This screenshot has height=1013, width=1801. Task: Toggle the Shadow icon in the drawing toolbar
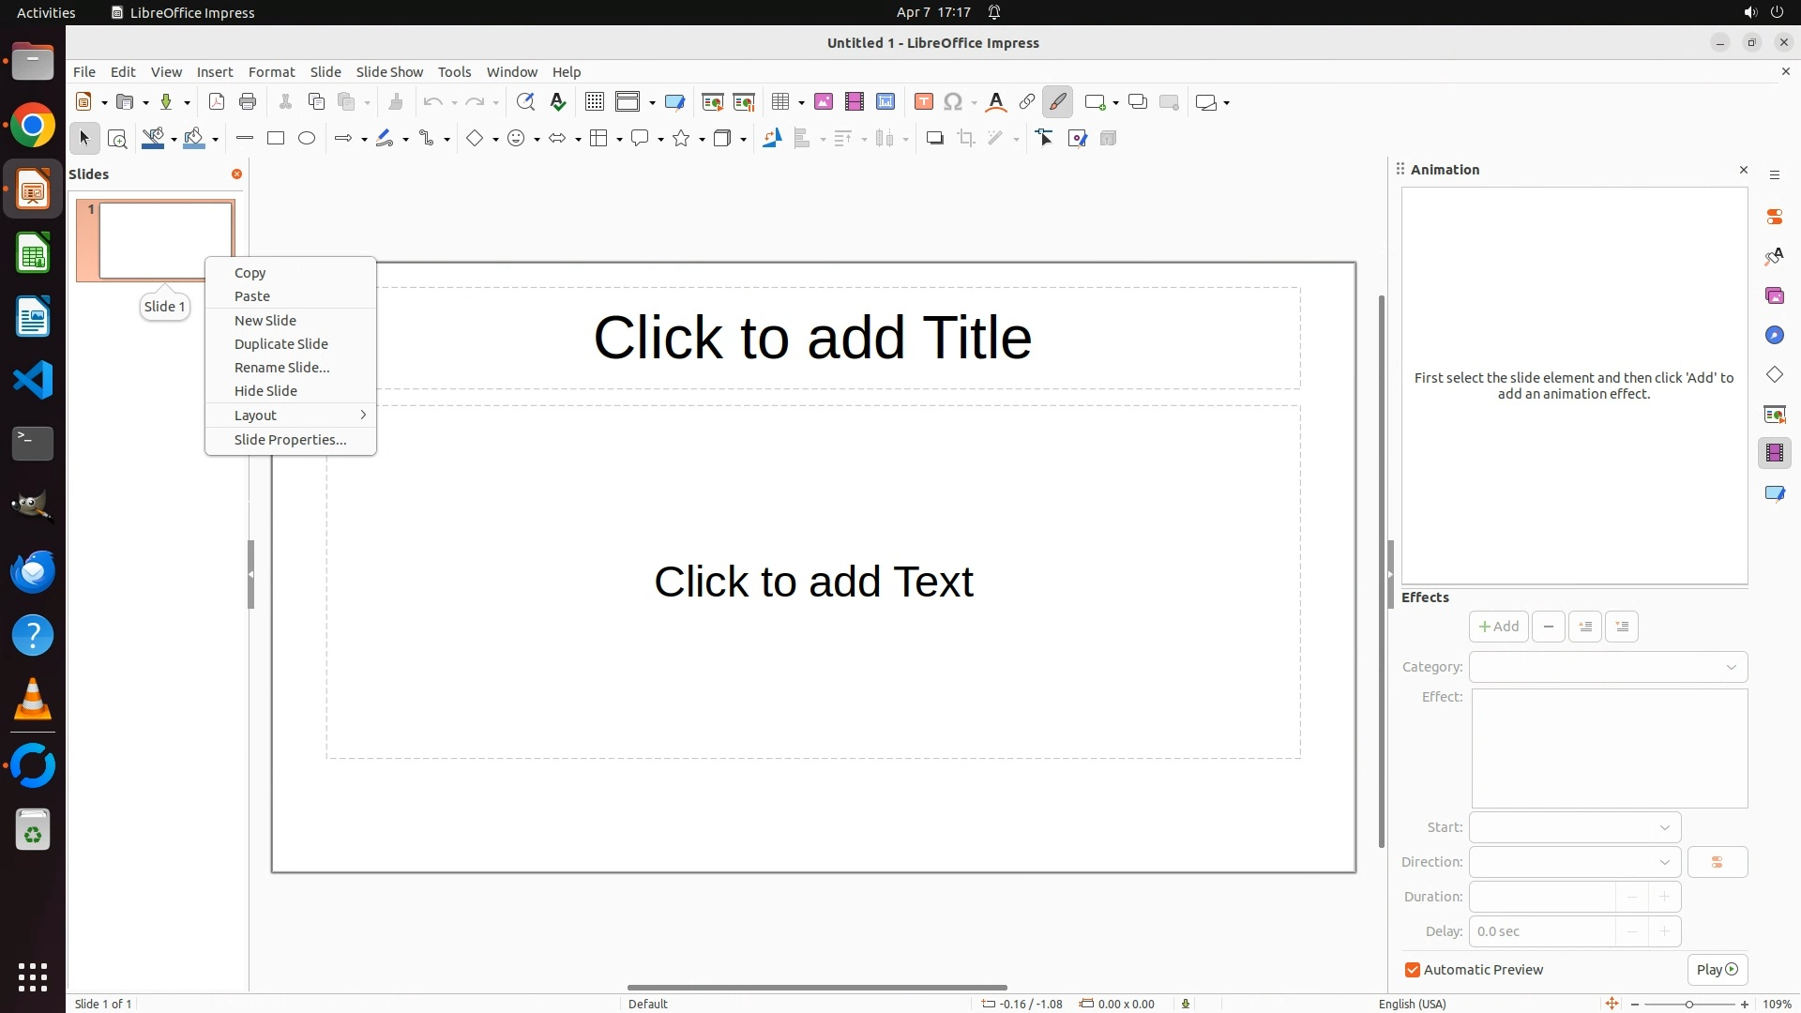[x=934, y=139]
